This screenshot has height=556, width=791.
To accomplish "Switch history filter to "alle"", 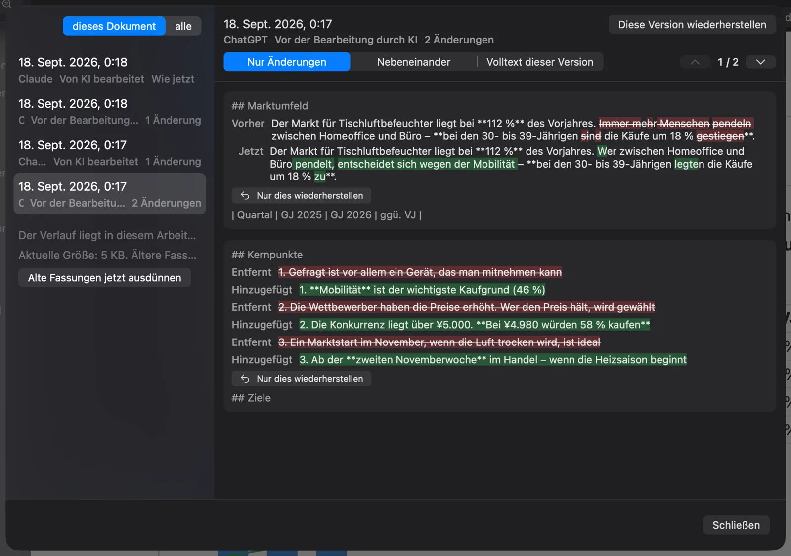I will (183, 26).
